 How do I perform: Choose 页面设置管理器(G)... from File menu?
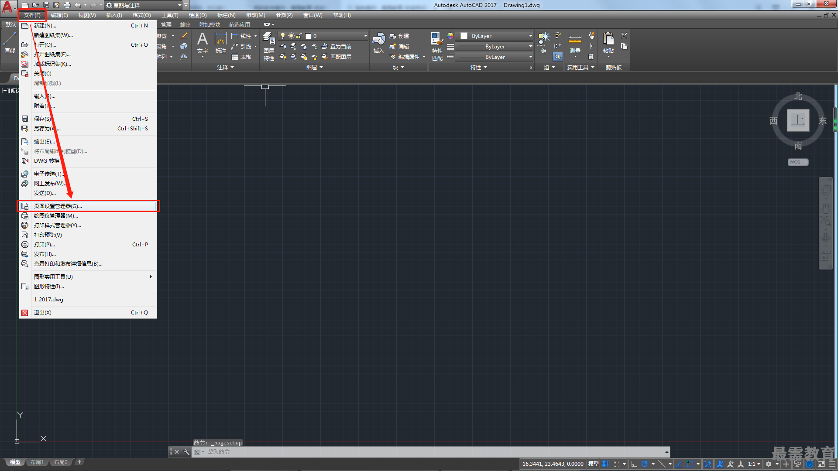click(88, 206)
